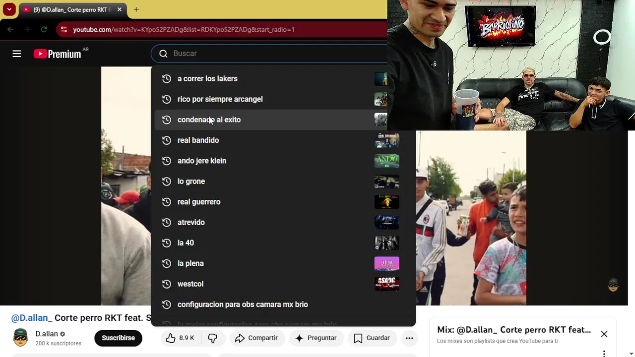Open the Preguntar AI ask button
Image resolution: width=635 pixels, height=357 pixels.
pyautogui.click(x=316, y=338)
